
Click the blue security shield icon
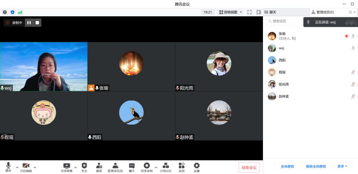click(13, 12)
